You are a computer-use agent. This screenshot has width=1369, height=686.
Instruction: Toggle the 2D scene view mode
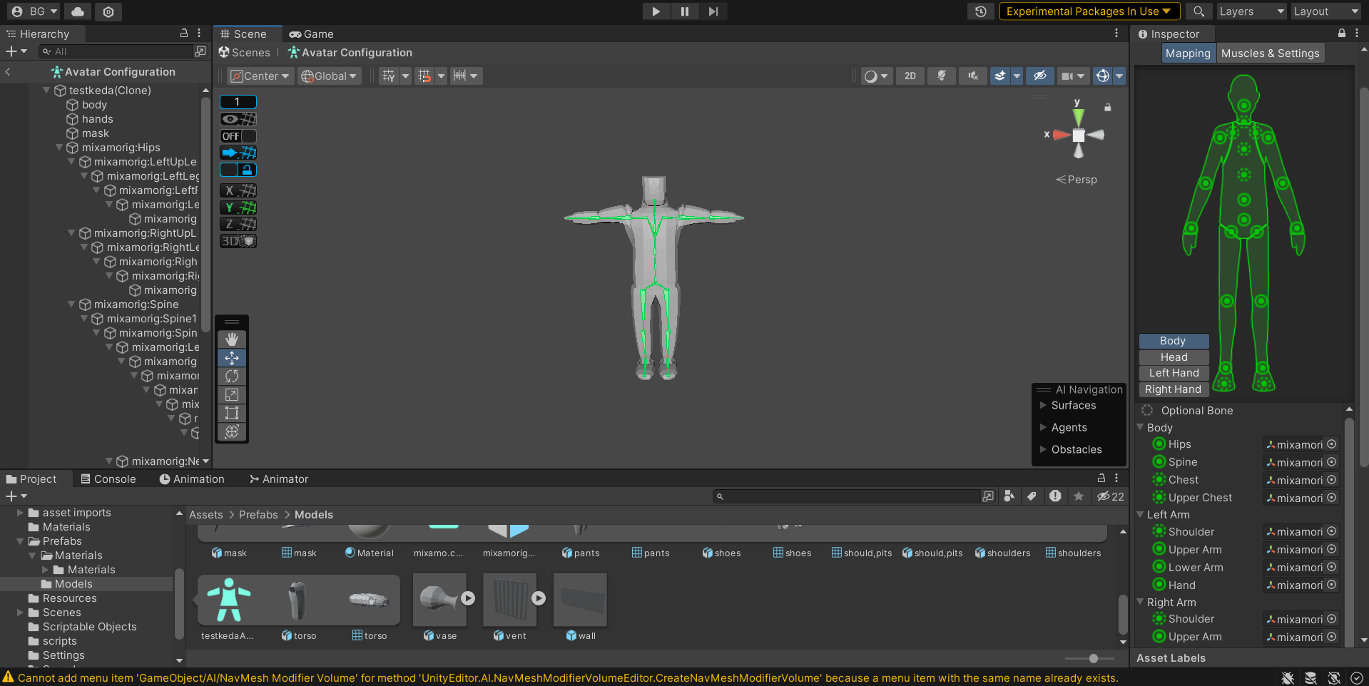click(x=910, y=76)
